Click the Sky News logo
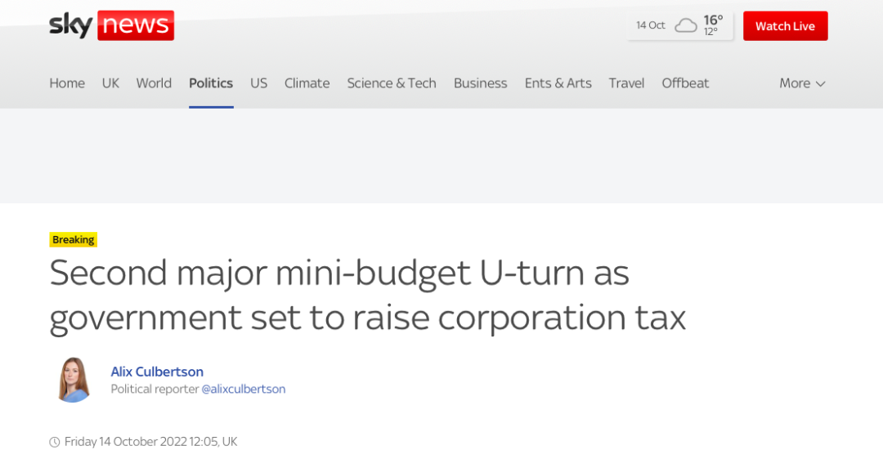The width and height of the screenshot is (883, 472). pos(111,25)
